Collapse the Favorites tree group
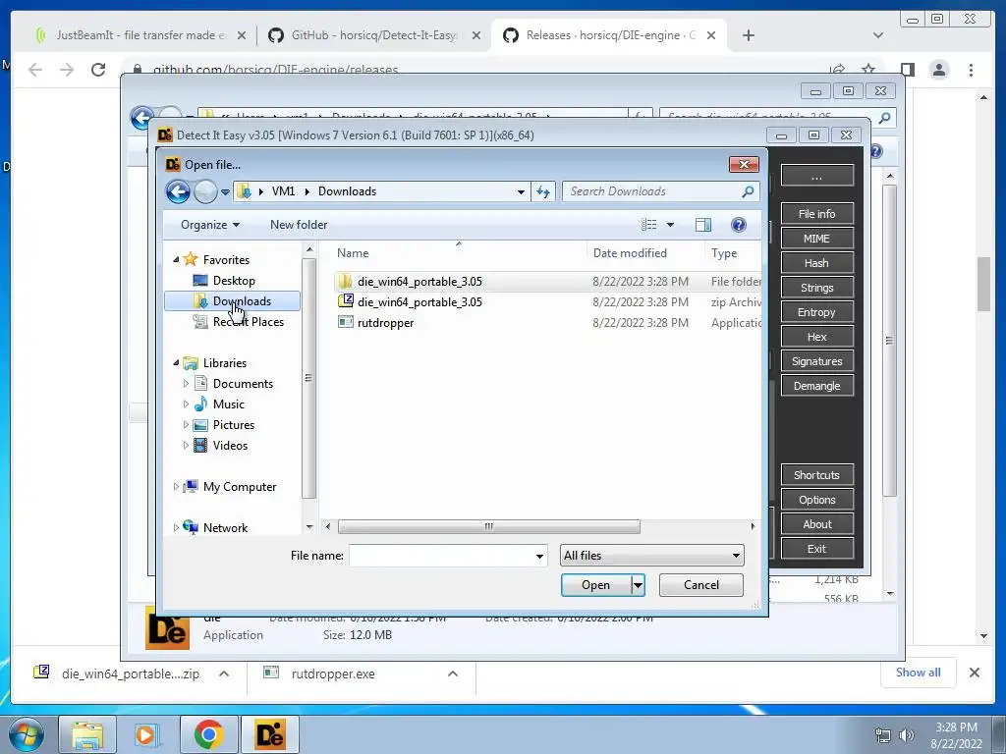This screenshot has width=1006, height=754. coord(176,259)
